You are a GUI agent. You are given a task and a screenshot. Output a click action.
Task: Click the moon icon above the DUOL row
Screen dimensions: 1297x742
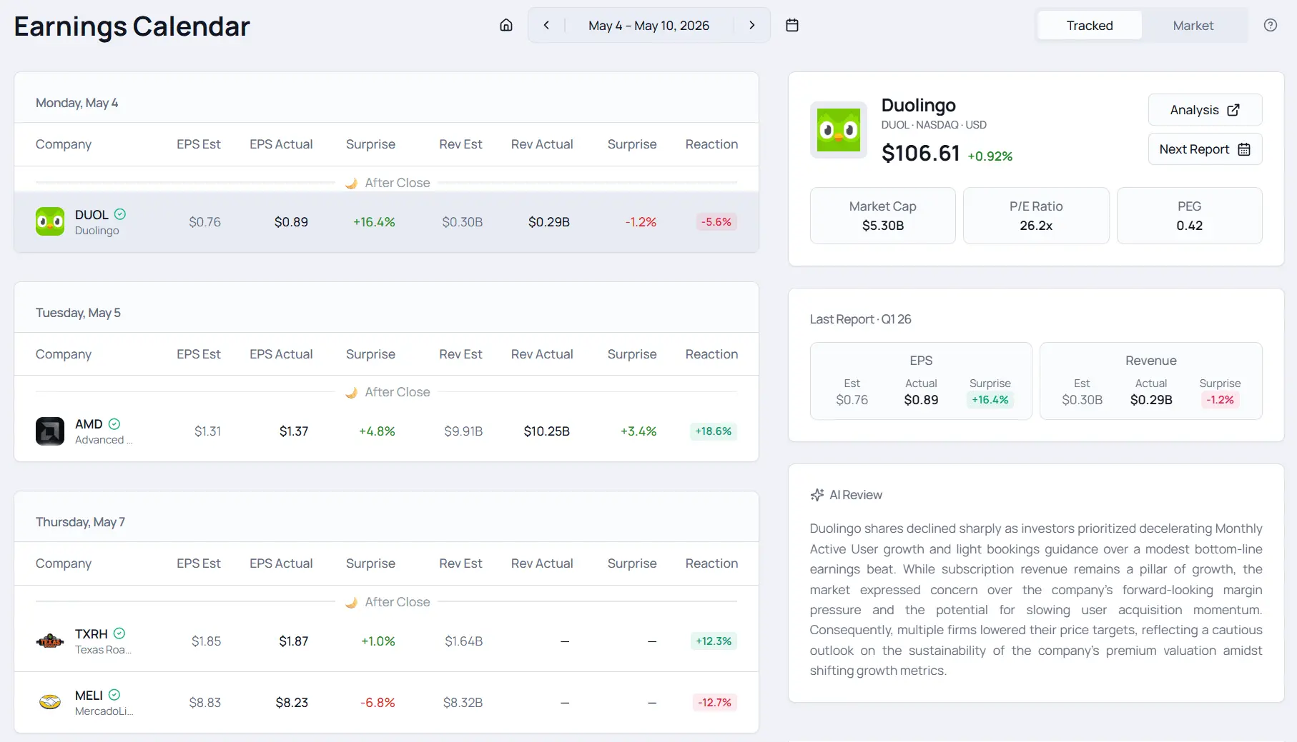(351, 184)
